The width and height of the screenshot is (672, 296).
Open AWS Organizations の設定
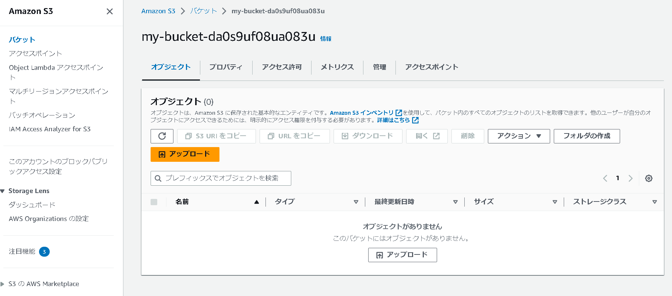point(49,219)
